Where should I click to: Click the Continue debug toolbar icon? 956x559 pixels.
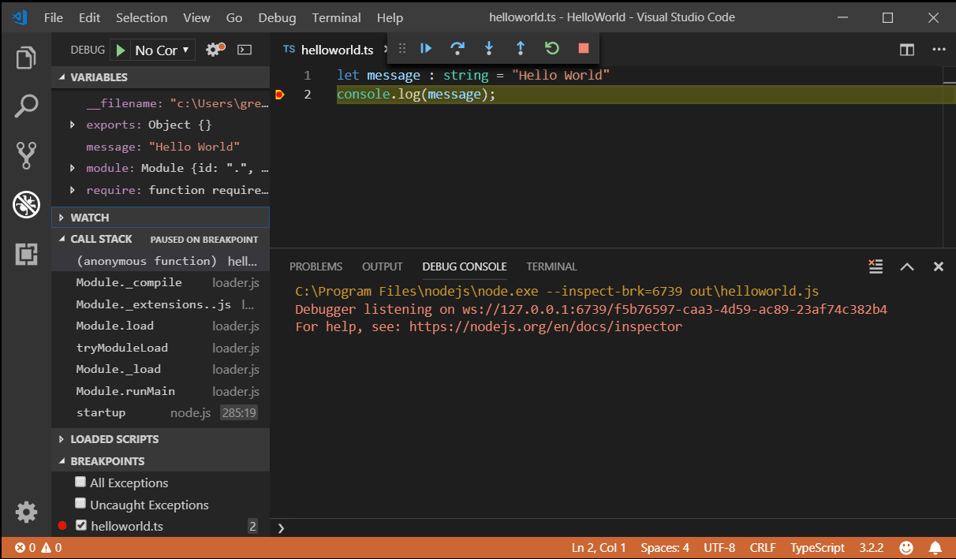click(x=425, y=48)
